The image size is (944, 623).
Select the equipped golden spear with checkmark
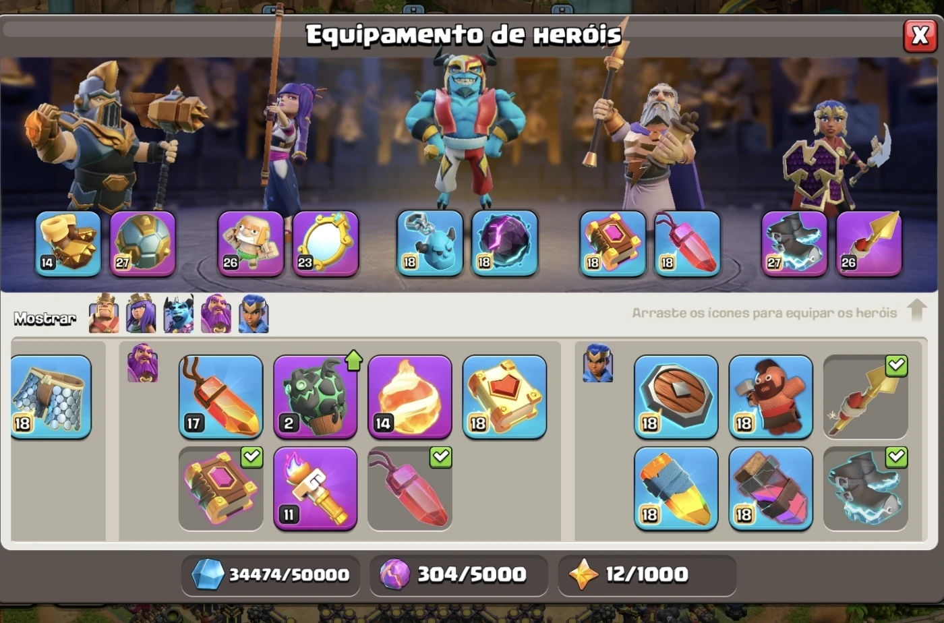tap(866, 397)
